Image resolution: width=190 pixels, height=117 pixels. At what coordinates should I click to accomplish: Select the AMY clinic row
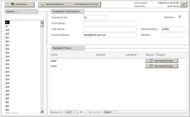[118, 61]
